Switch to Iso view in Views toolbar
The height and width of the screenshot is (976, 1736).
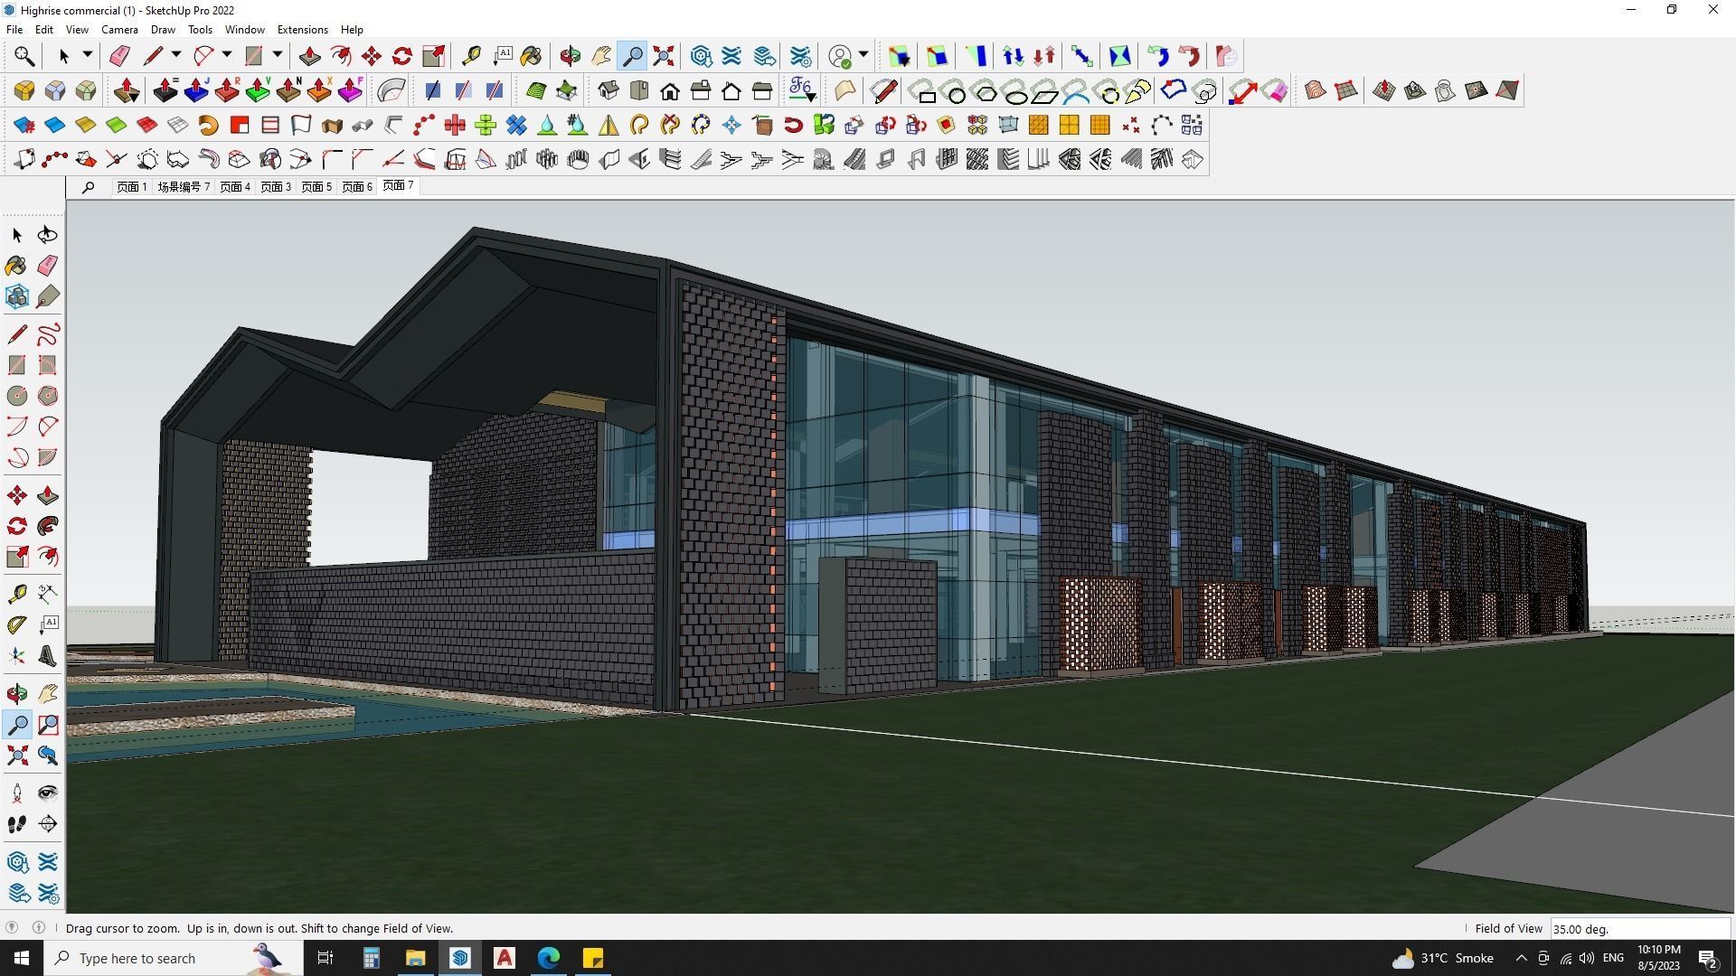pyautogui.click(x=609, y=90)
